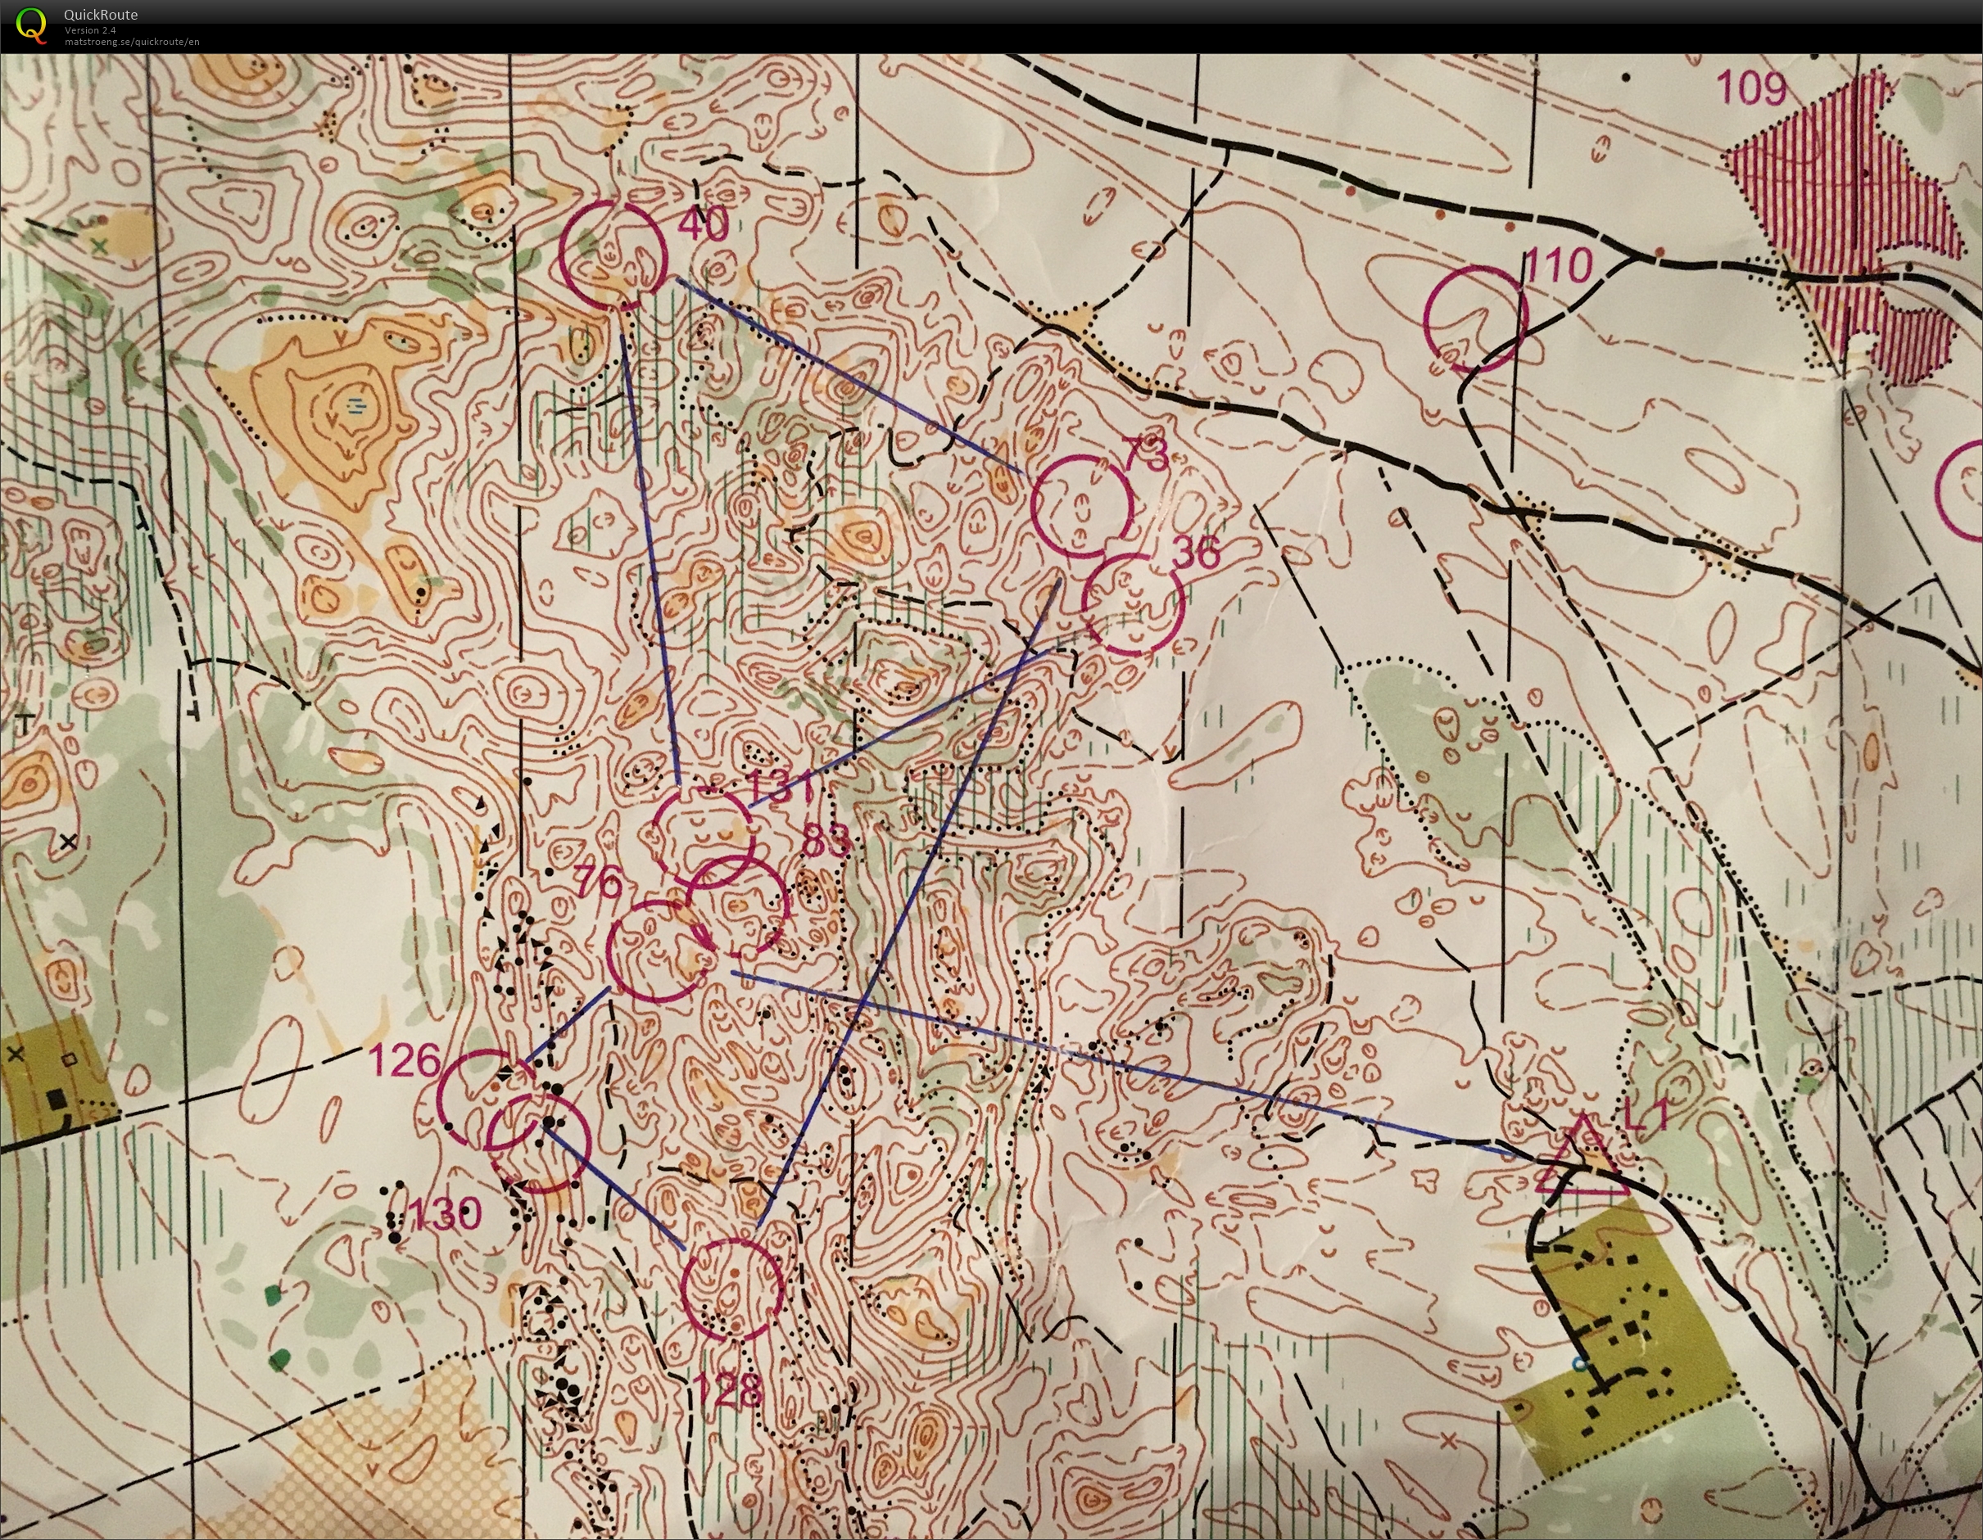
Task: Click the L1 start label
Action: 1646,1117
